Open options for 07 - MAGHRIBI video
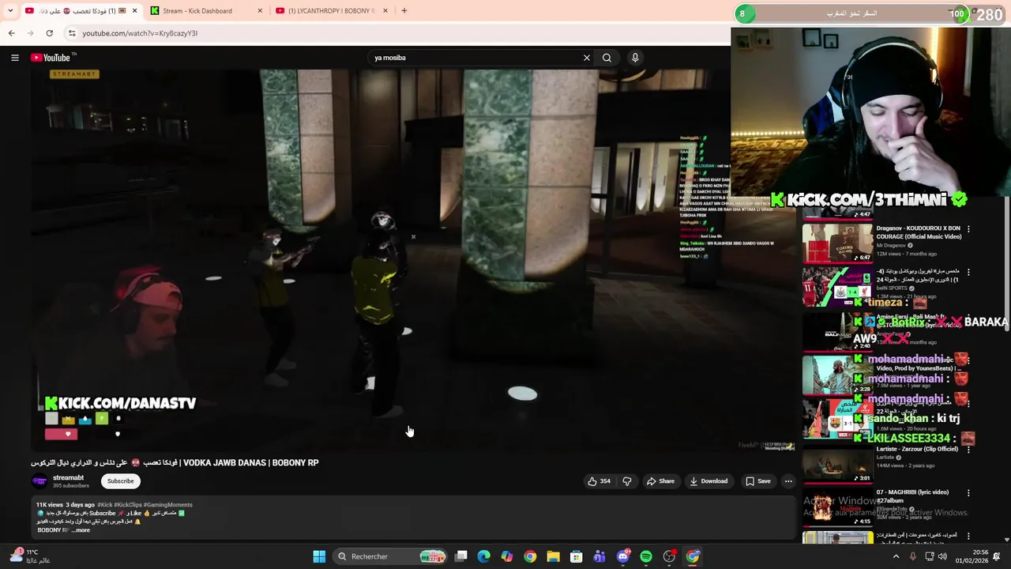The width and height of the screenshot is (1011, 569). click(x=968, y=493)
